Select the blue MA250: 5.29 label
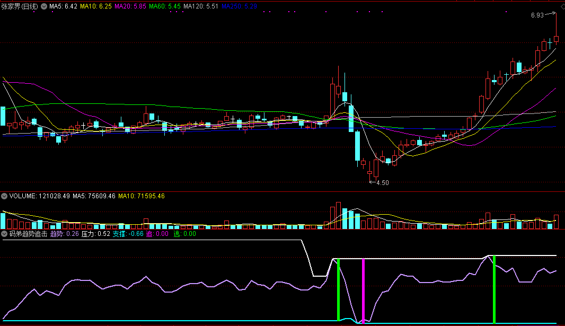565x326 pixels. 239,6
